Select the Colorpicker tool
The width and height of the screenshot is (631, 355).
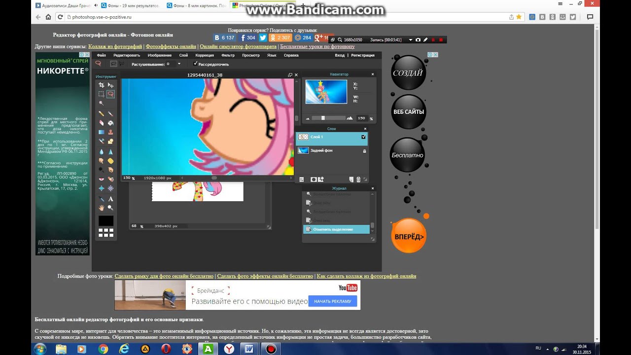[102, 199]
